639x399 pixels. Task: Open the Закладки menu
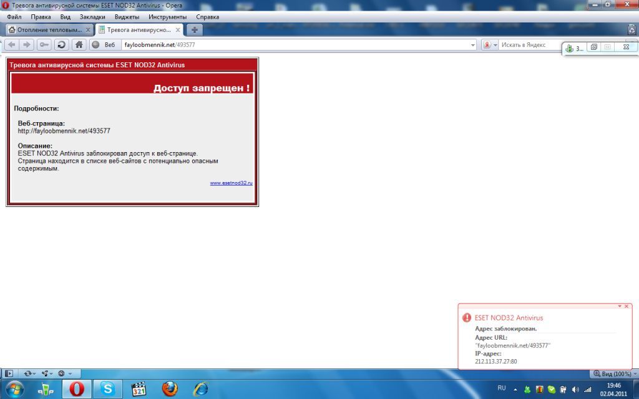(92, 17)
